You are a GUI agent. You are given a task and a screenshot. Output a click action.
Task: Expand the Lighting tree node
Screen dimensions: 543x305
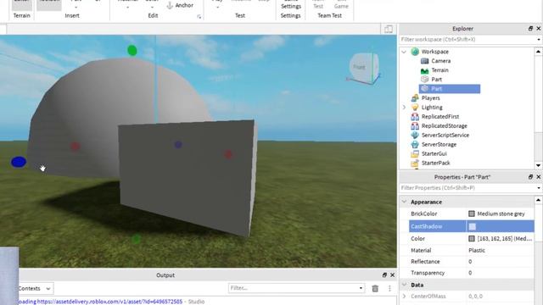point(404,108)
